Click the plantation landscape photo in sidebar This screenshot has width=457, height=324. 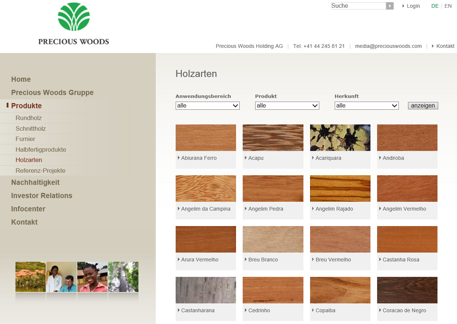pos(31,277)
